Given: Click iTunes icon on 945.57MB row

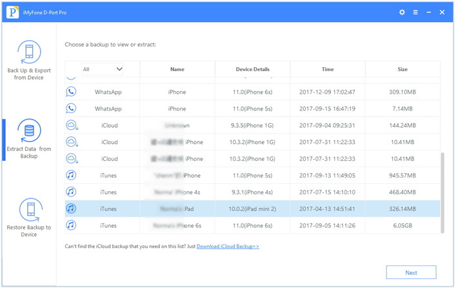Looking at the screenshot, I should point(71,175).
